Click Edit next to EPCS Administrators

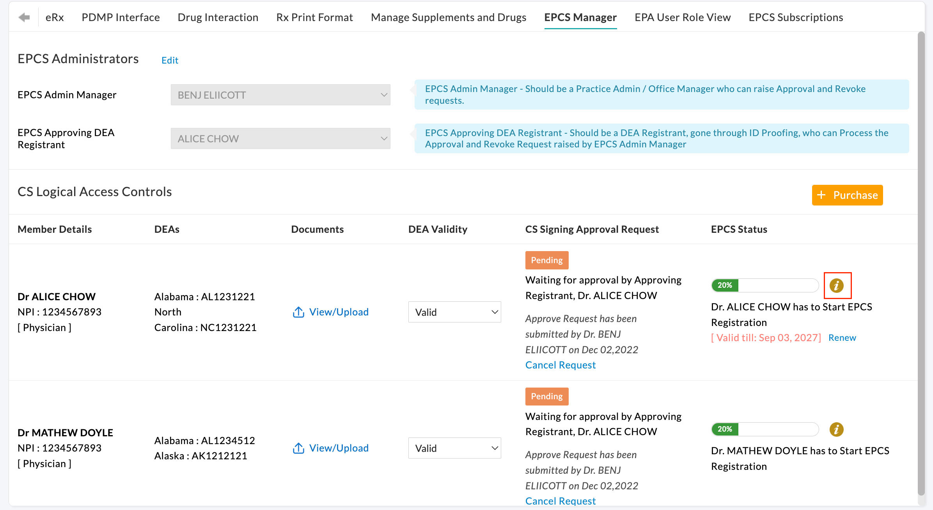[x=170, y=60]
